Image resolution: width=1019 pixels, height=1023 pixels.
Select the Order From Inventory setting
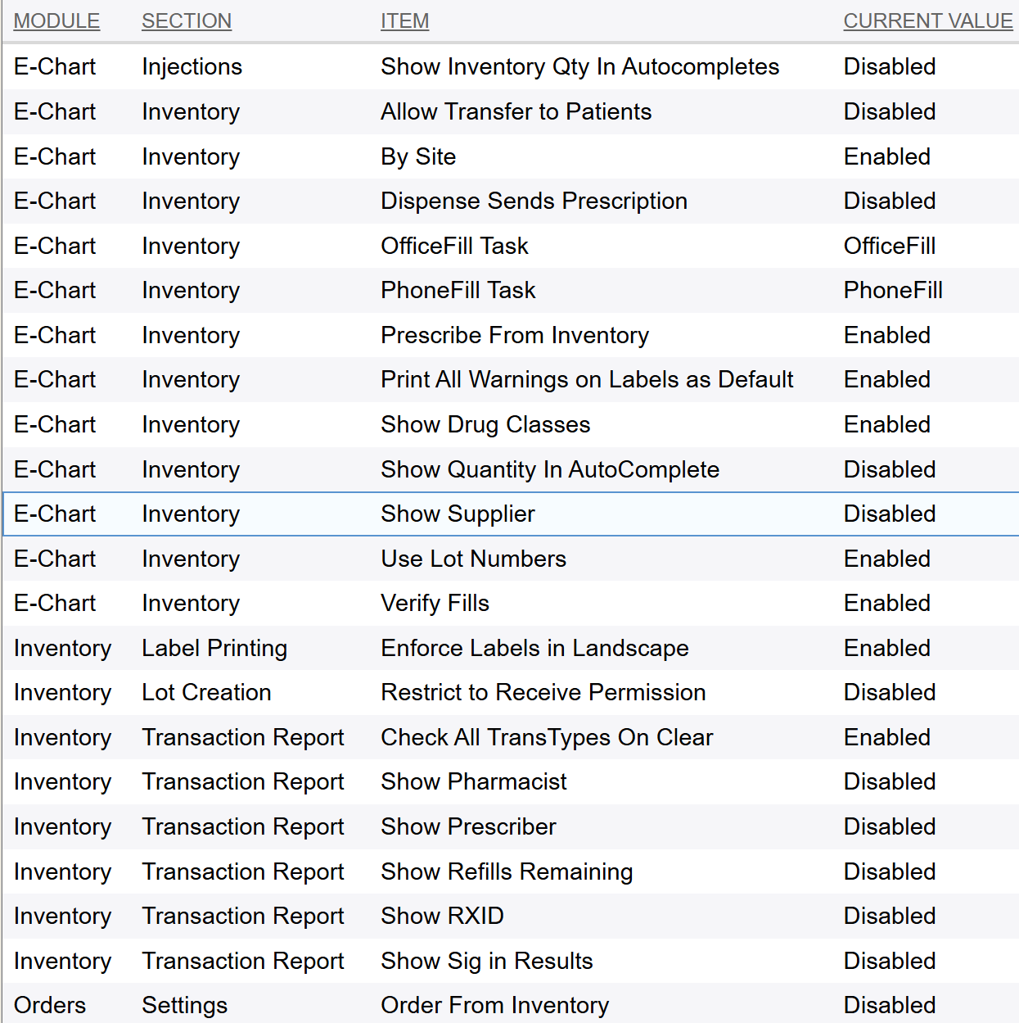(x=494, y=1006)
